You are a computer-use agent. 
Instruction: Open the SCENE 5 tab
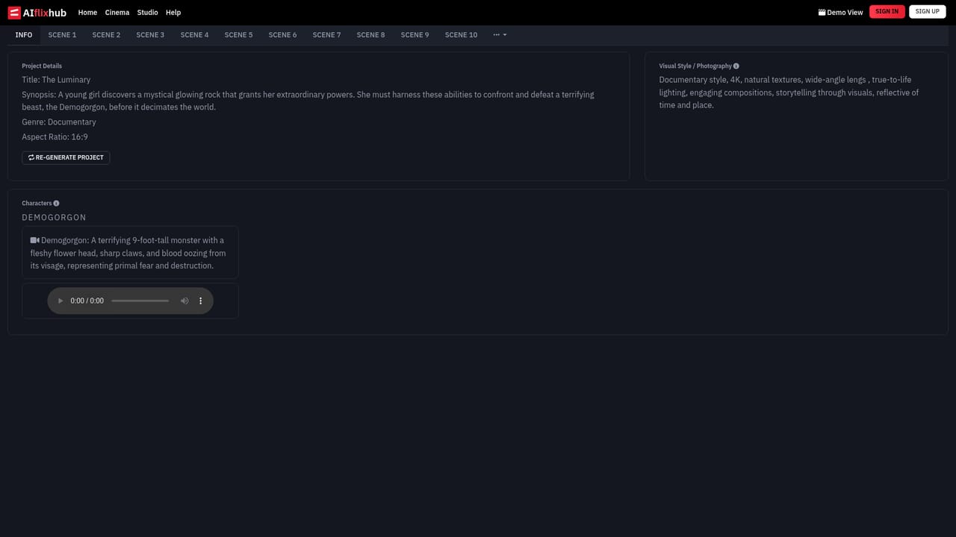coord(238,35)
